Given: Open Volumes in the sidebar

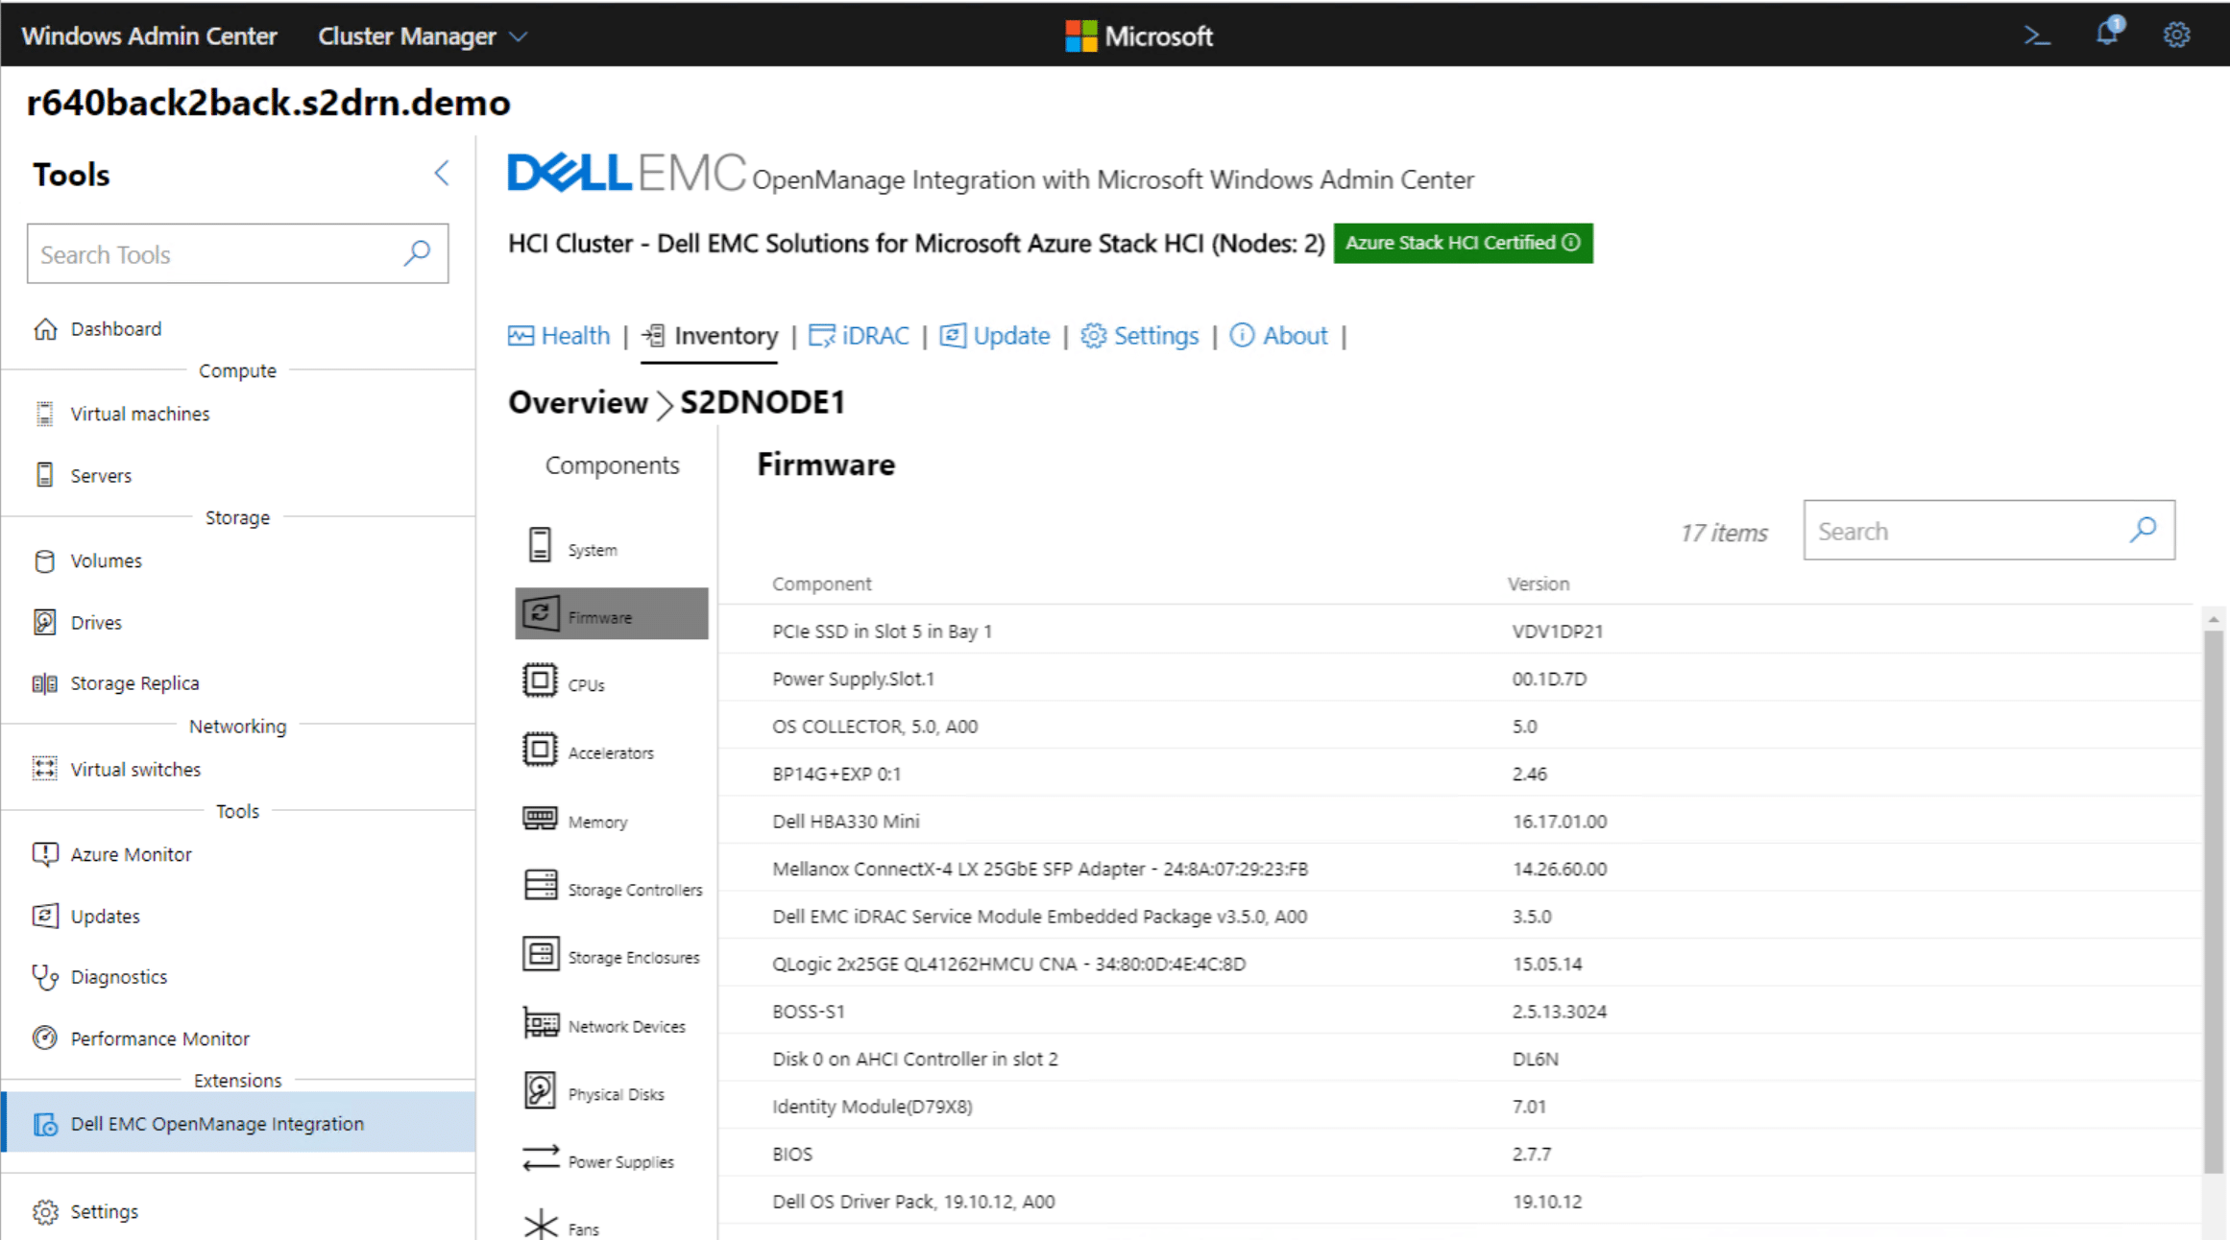Looking at the screenshot, I should point(238,560).
